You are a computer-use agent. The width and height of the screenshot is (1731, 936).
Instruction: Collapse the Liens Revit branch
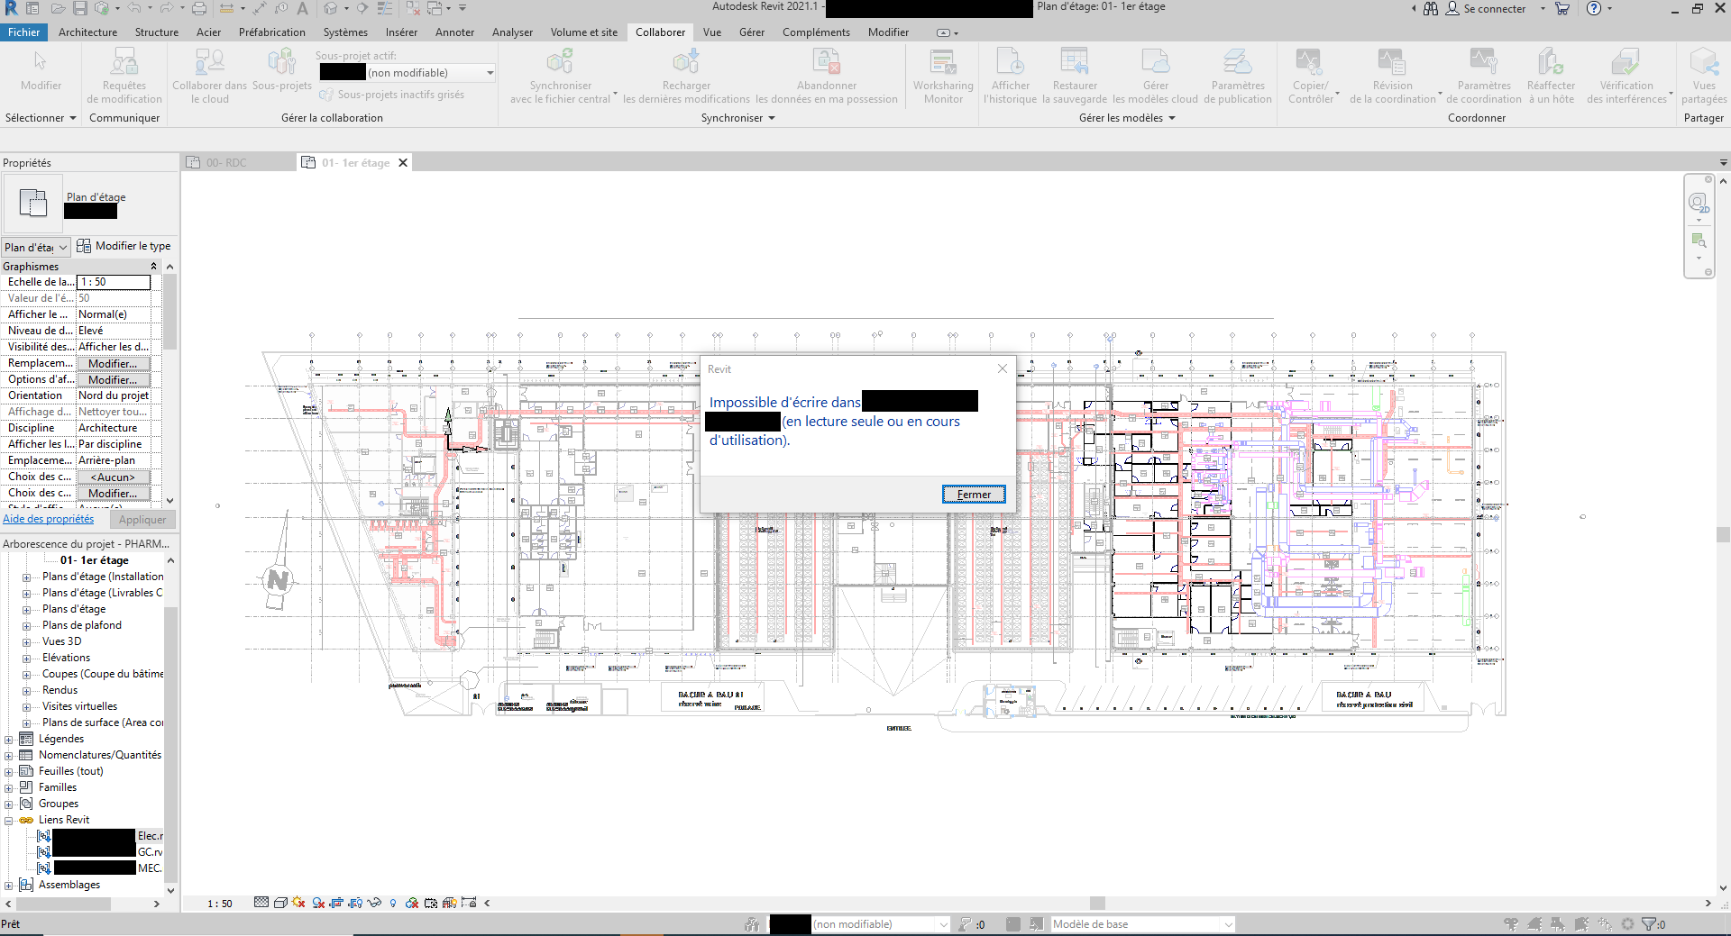coord(9,820)
